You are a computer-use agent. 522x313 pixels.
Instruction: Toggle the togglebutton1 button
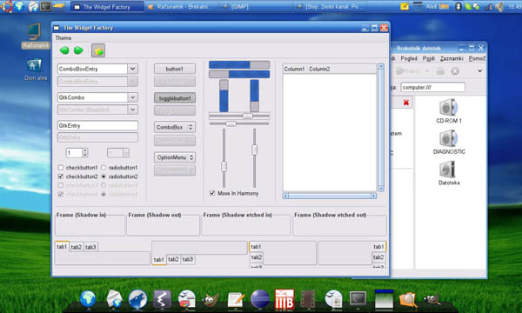[175, 98]
